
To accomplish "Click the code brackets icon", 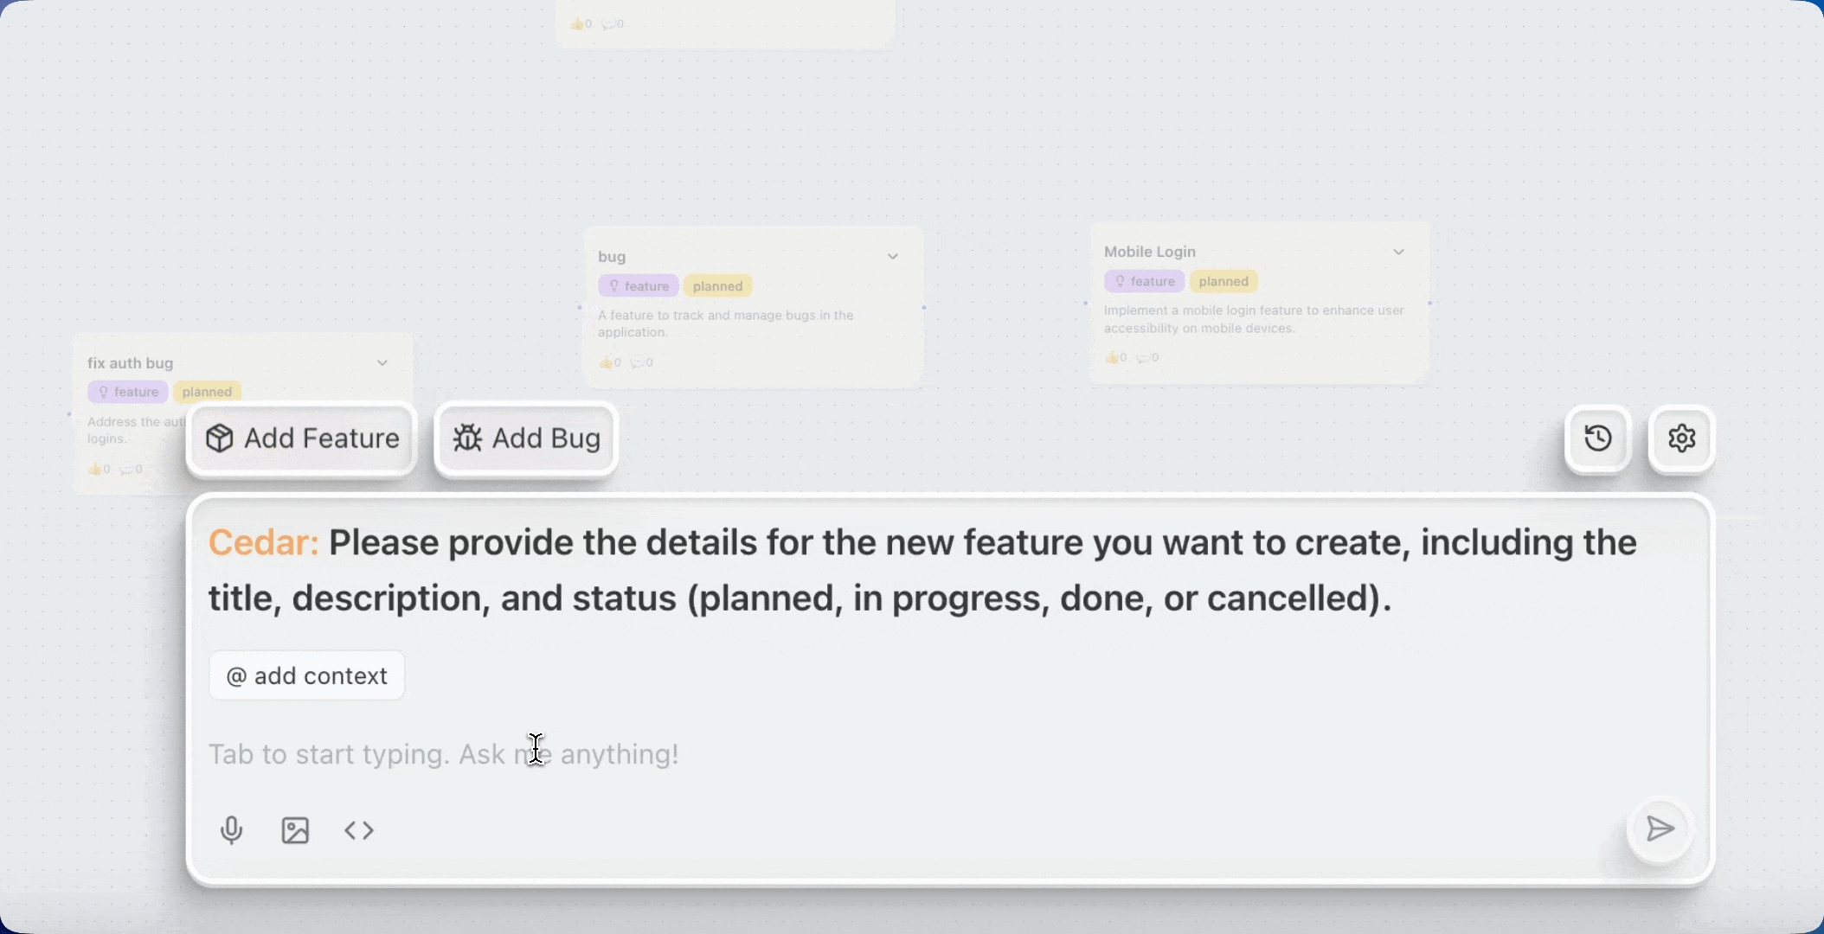I will click(359, 830).
